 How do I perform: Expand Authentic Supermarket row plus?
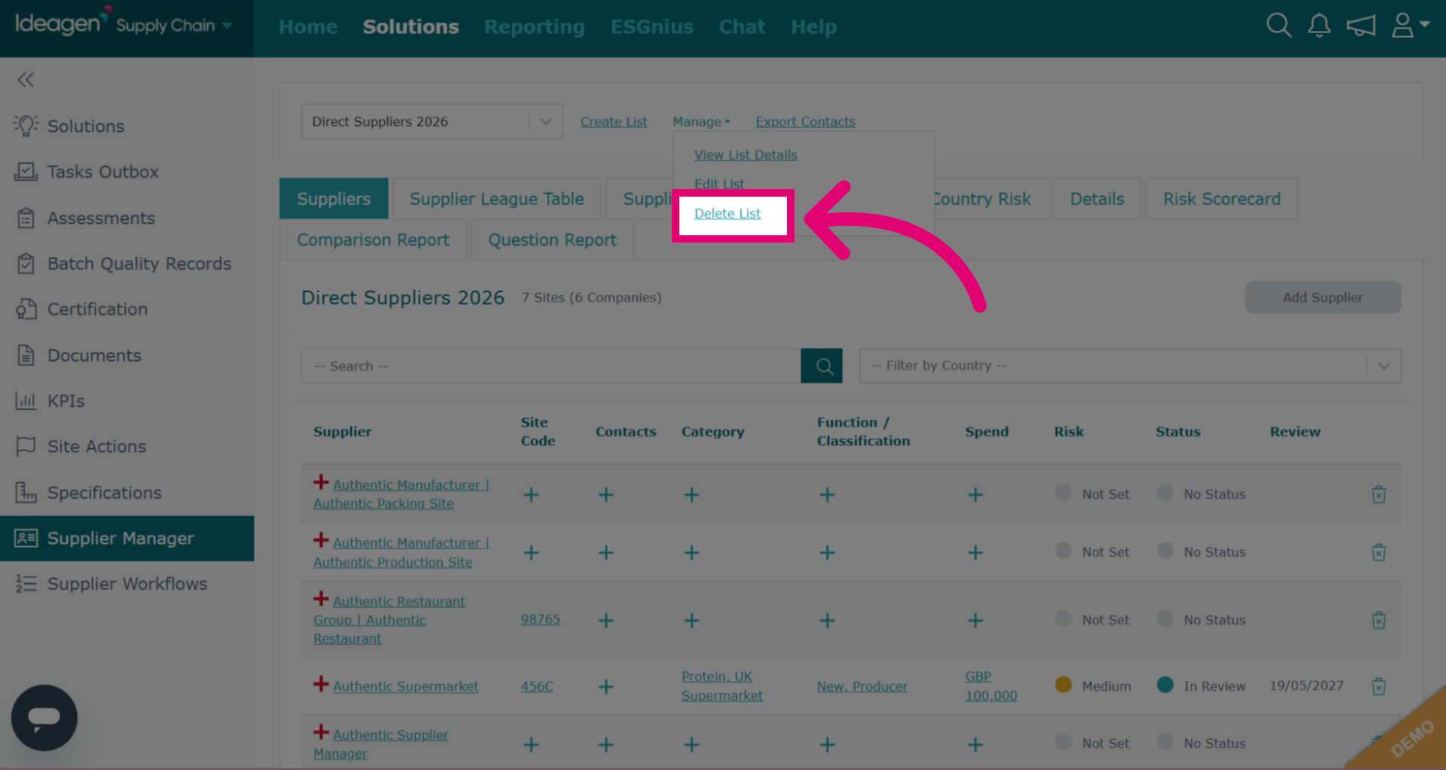pos(321,684)
